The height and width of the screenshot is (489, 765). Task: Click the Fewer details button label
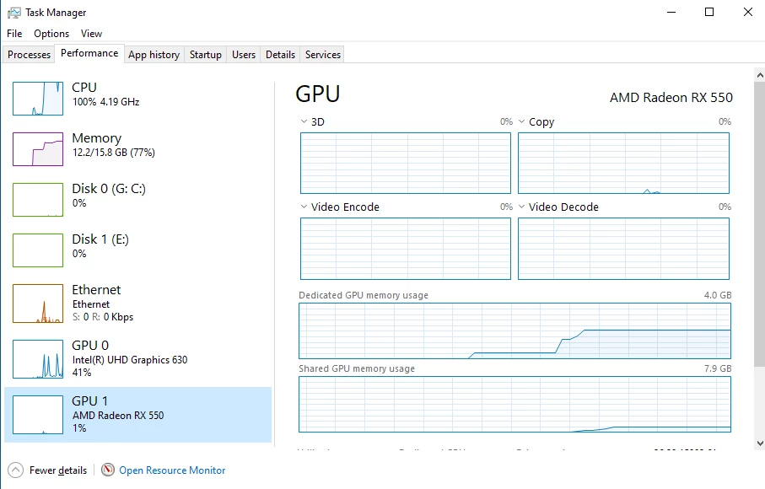click(x=58, y=470)
